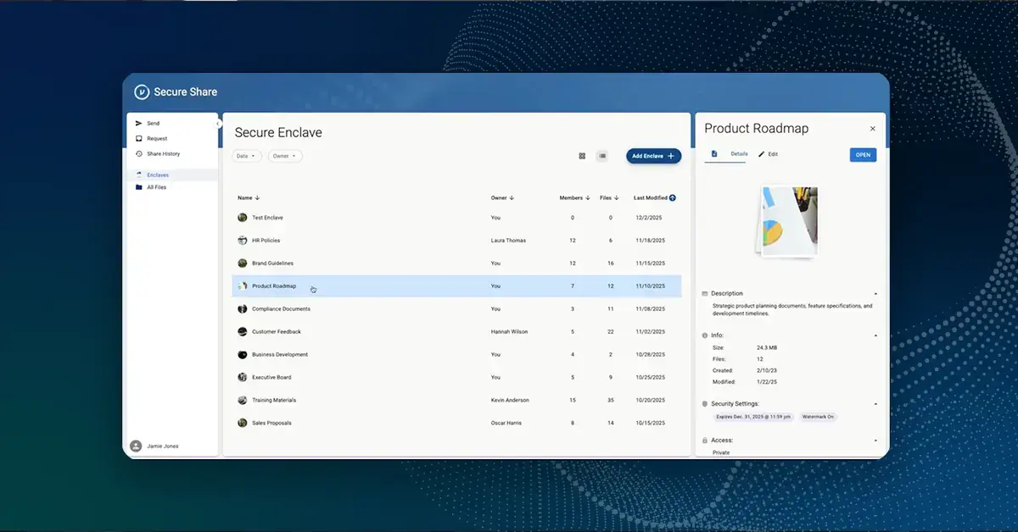Open the Request inbox icon
This screenshot has height=532, width=1018.
point(139,139)
